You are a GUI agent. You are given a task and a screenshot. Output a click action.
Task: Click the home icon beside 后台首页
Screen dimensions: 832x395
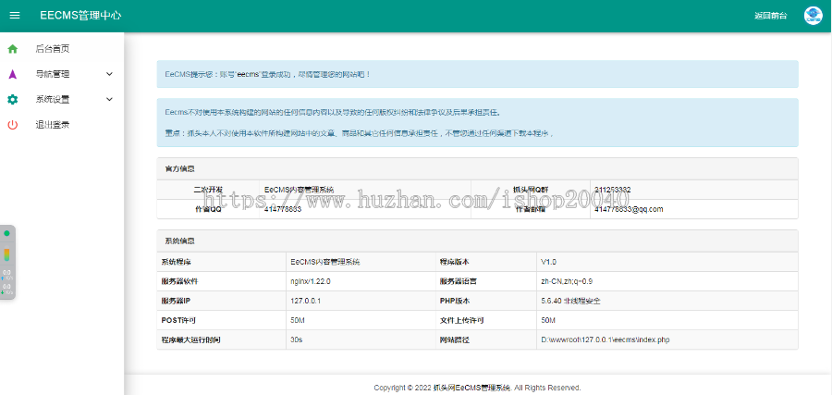point(13,49)
